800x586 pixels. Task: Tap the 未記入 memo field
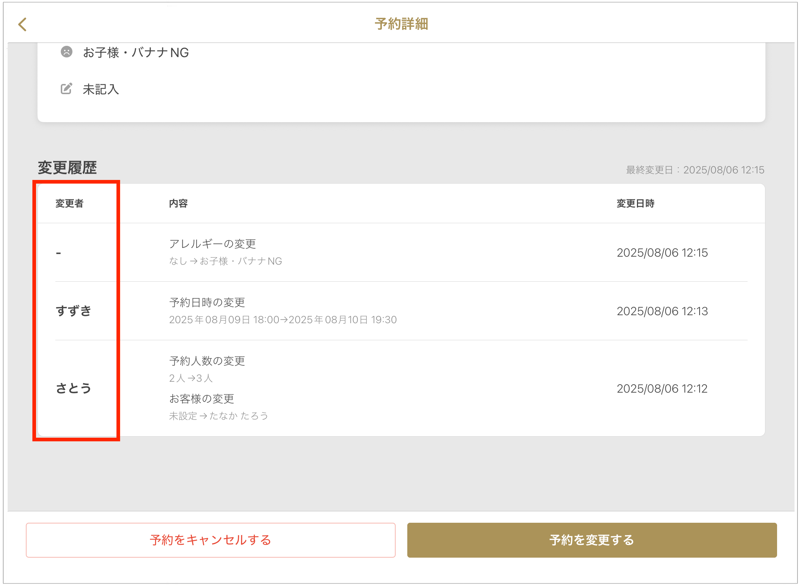(x=101, y=89)
